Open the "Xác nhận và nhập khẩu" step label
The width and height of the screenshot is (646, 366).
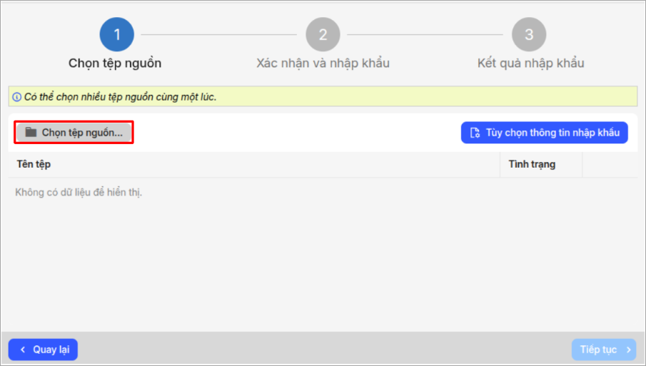(x=323, y=63)
